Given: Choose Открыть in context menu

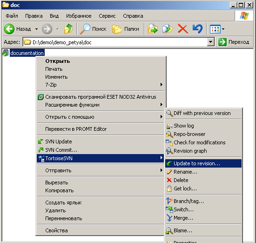Looking at the screenshot, I should tap(101, 61).
